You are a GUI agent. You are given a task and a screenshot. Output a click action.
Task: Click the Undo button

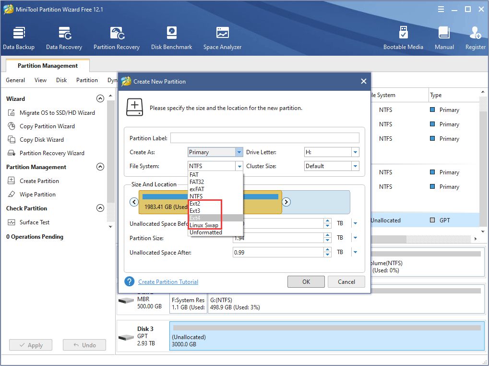tap(84, 345)
